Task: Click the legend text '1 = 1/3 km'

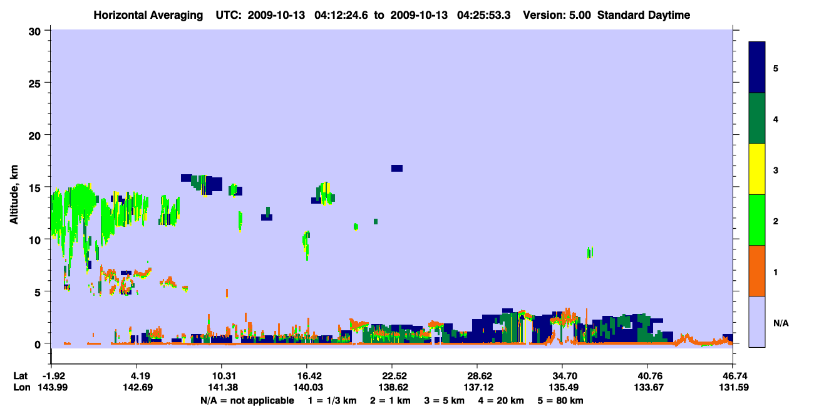Action: pos(331,400)
